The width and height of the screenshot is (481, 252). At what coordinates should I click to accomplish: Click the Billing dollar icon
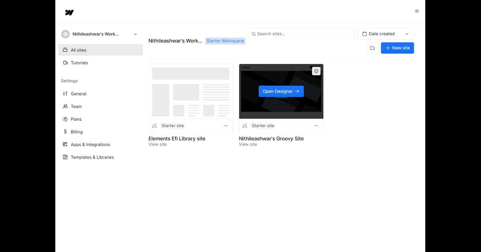(65, 132)
